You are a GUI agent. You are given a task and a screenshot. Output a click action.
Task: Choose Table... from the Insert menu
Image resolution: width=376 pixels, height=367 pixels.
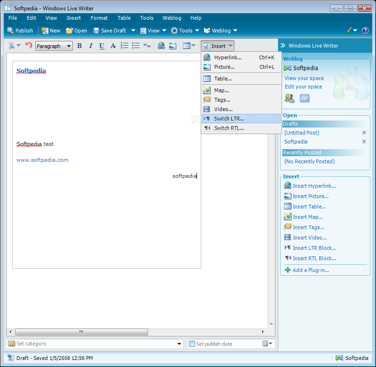tap(241, 79)
